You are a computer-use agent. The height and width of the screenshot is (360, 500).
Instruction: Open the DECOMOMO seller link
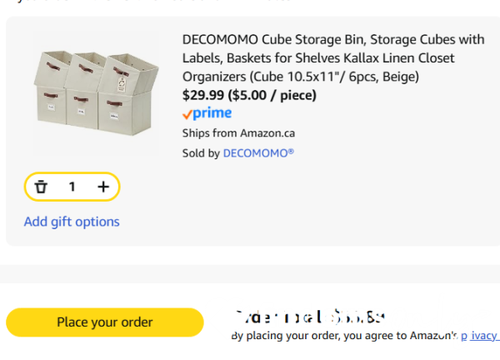coord(258,153)
